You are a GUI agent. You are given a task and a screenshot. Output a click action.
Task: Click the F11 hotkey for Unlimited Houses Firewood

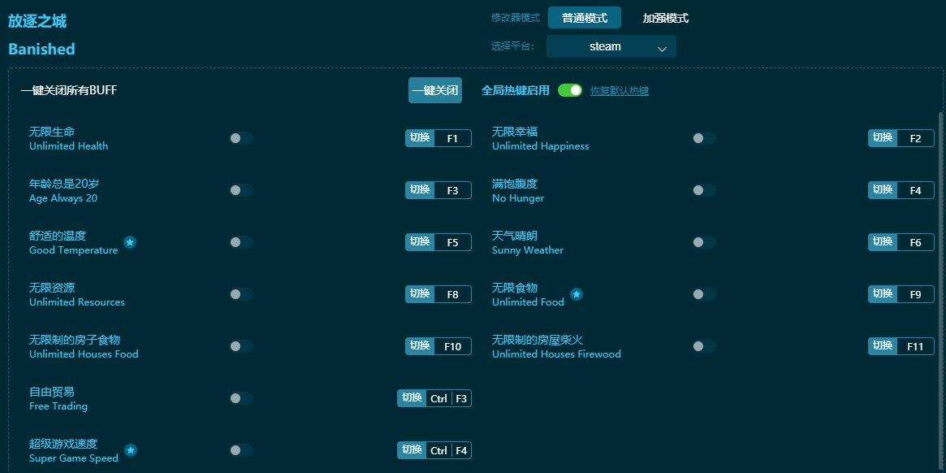point(914,346)
